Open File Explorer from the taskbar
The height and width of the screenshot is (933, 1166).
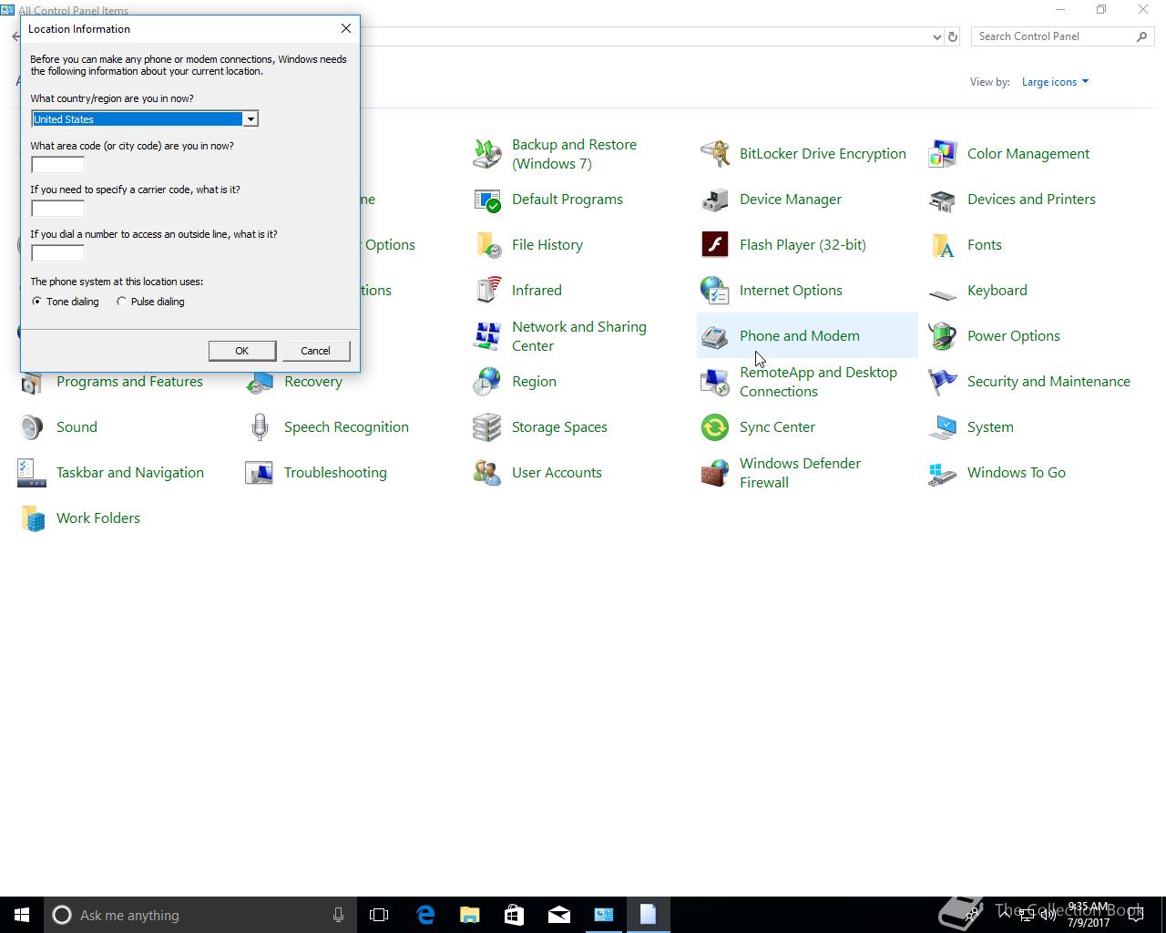[x=469, y=915]
